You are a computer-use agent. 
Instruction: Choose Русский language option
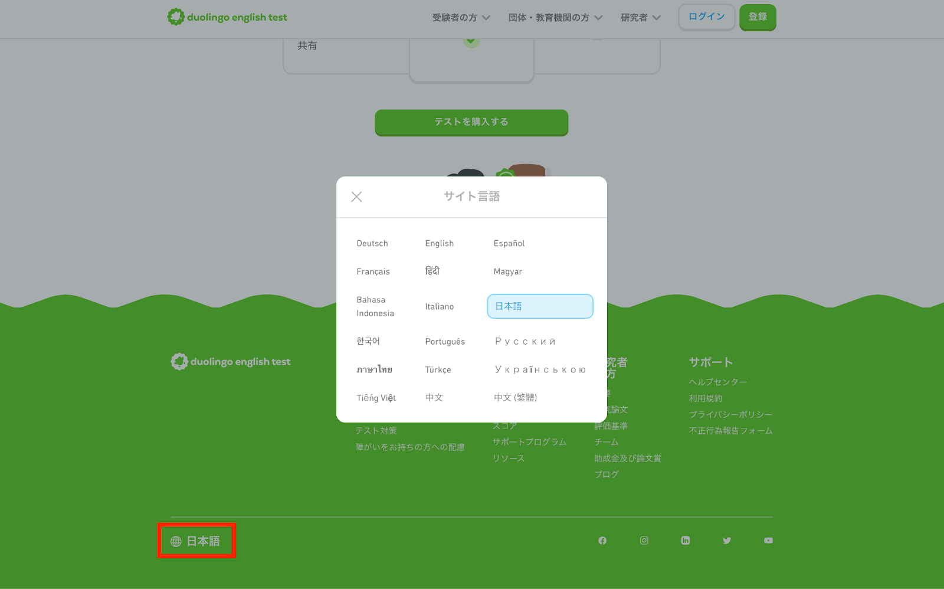click(x=525, y=341)
